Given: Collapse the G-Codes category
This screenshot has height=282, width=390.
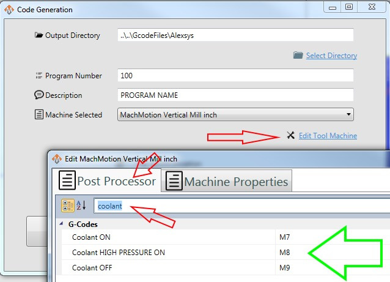Looking at the screenshot, I should click(x=61, y=224).
